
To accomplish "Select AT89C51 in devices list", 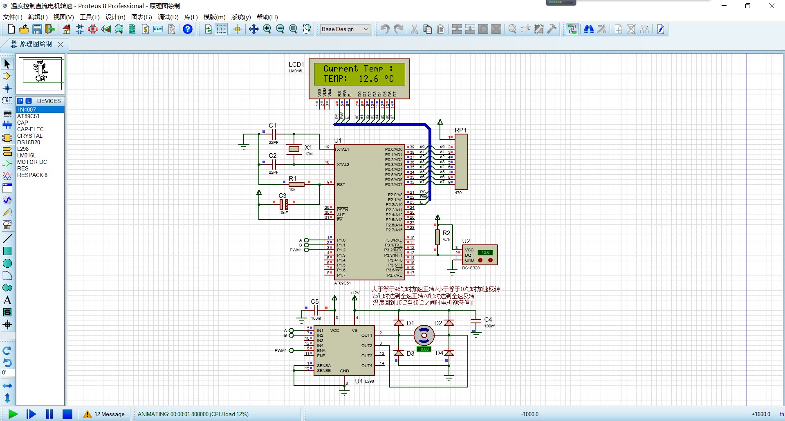I will tap(40, 116).
